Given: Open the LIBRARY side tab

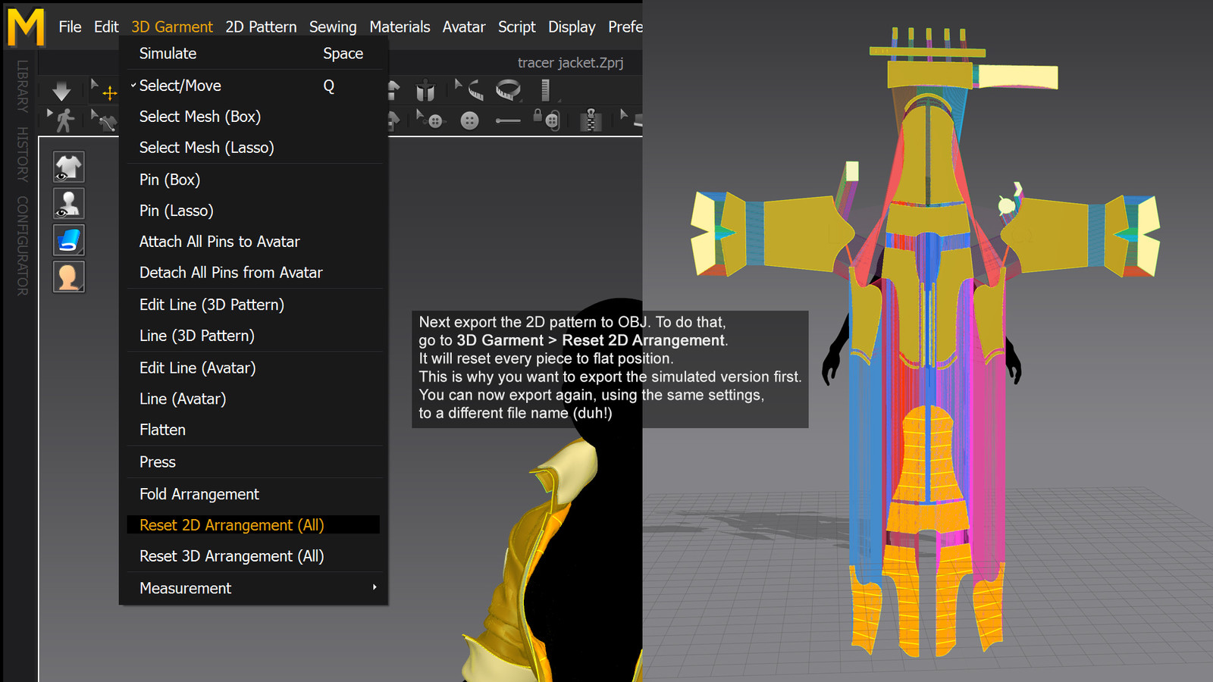Looking at the screenshot, I should click(x=23, y=86).
